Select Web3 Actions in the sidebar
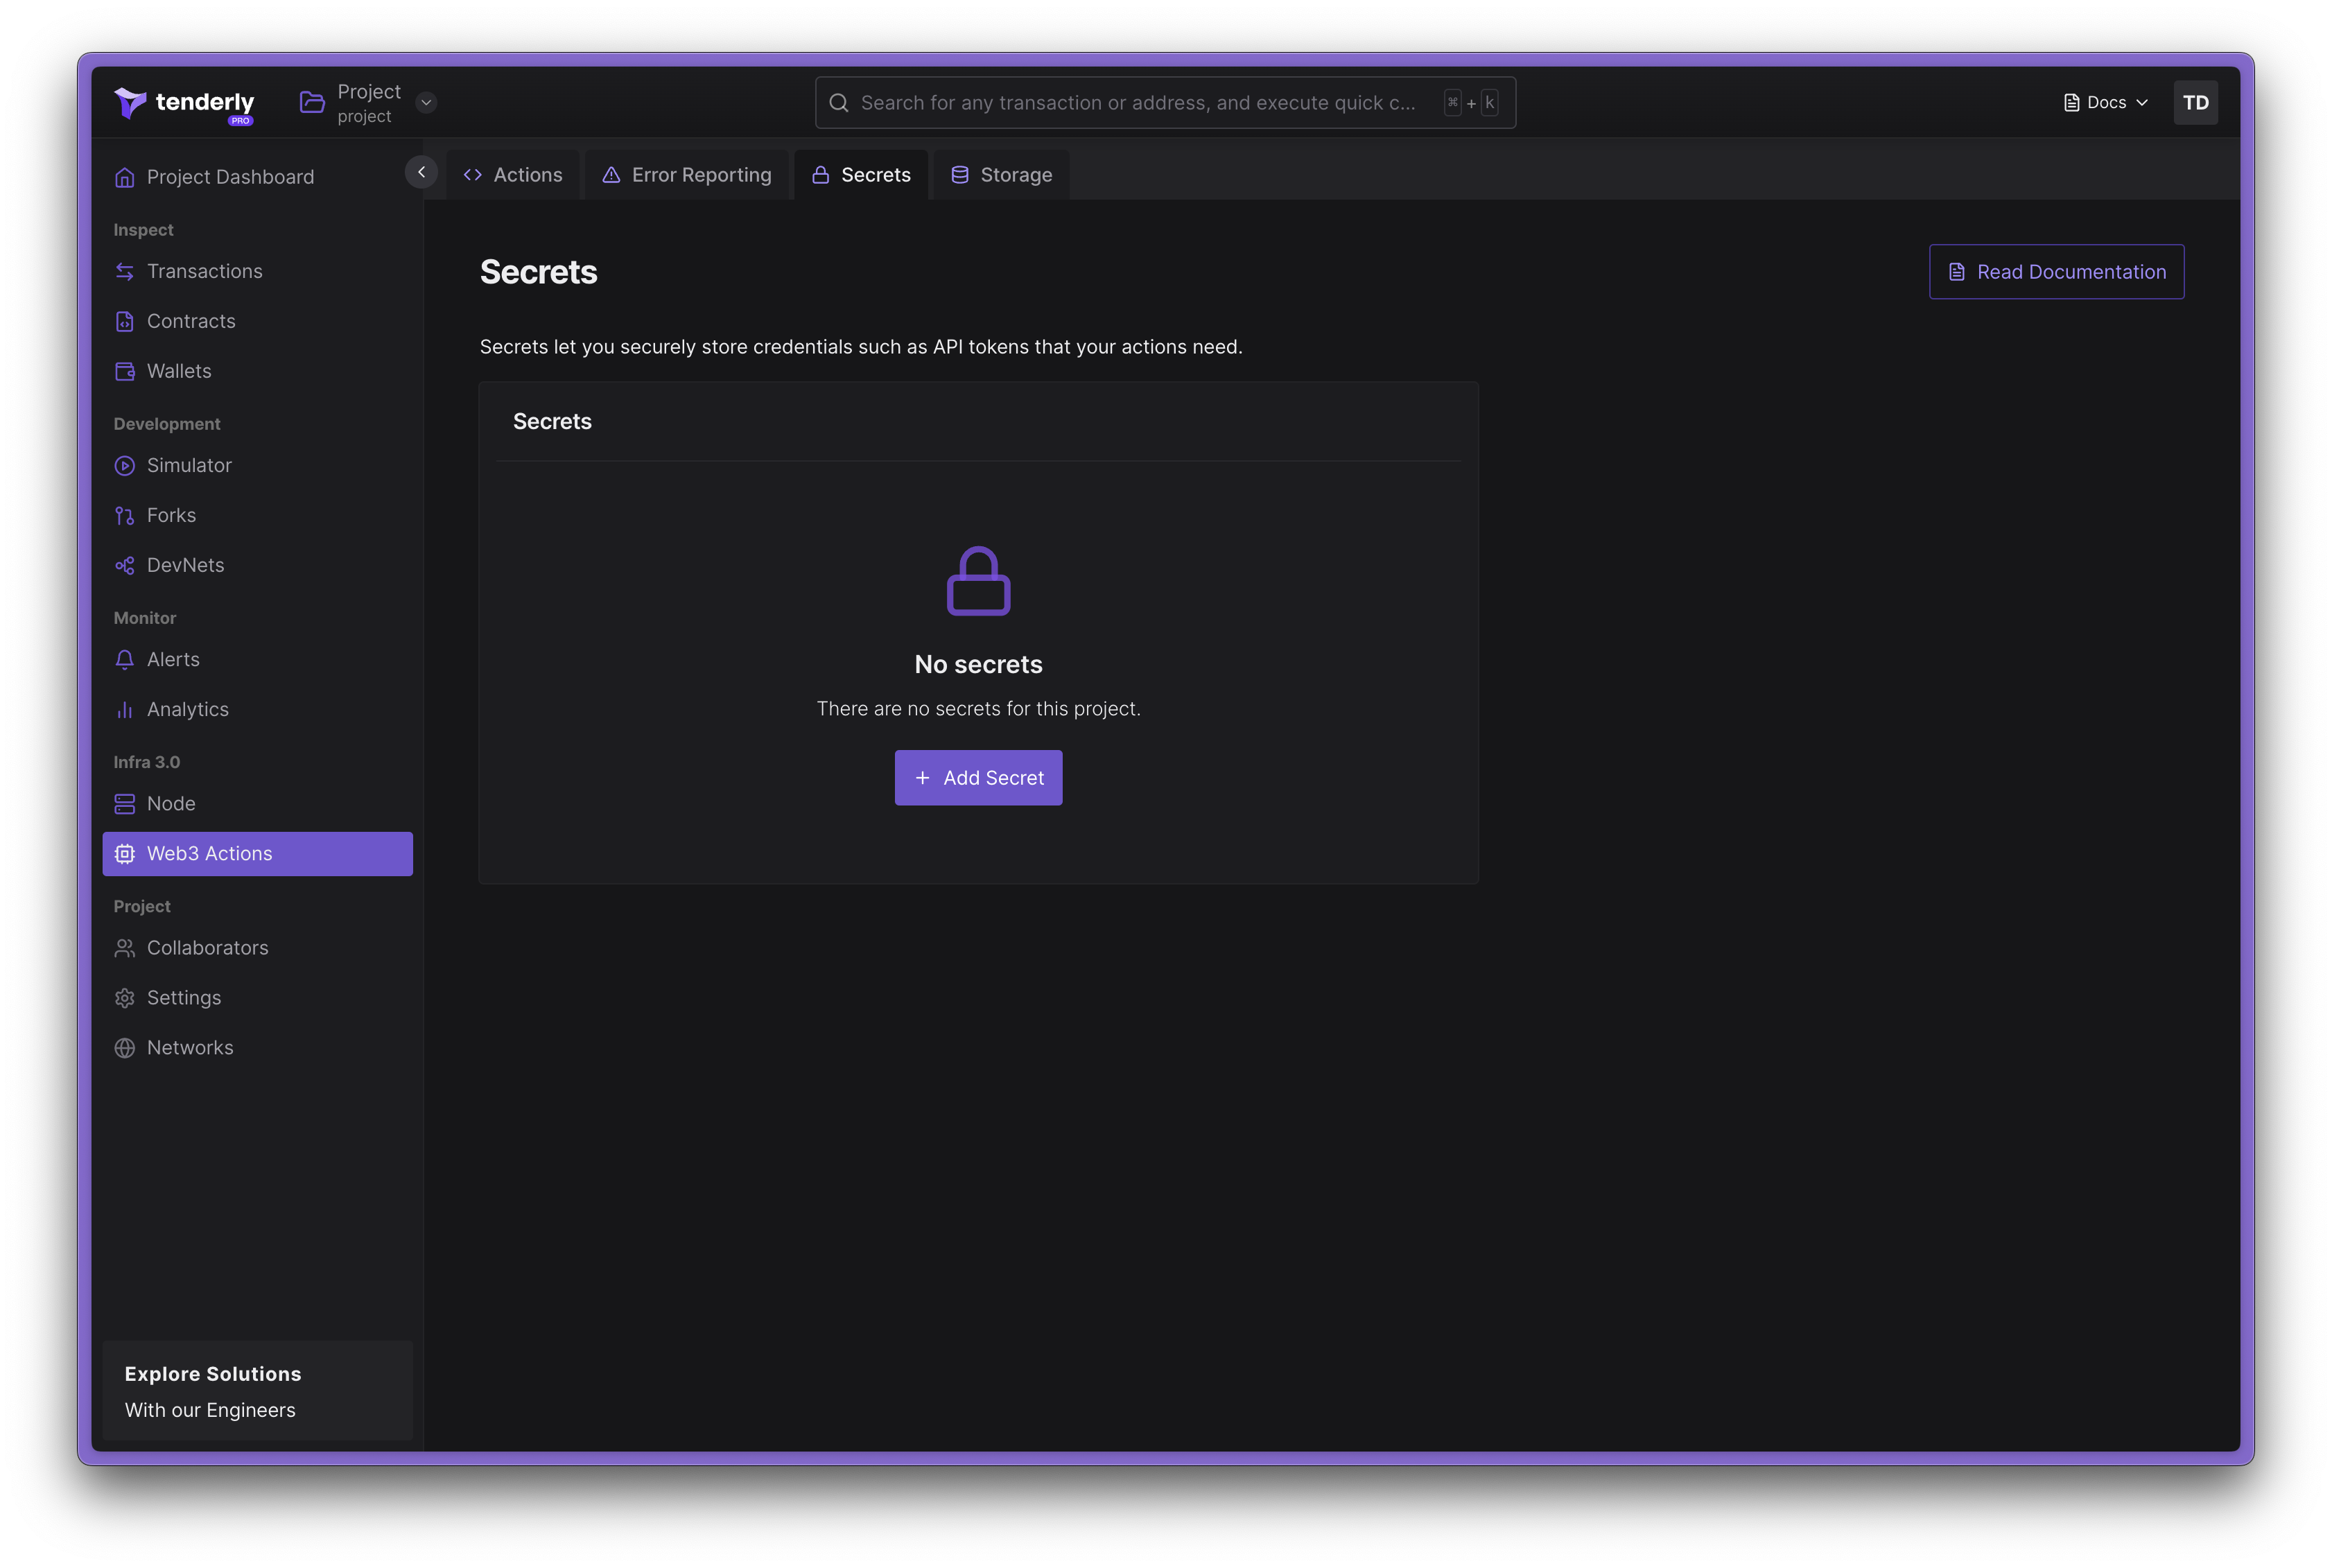 point(257,853)
